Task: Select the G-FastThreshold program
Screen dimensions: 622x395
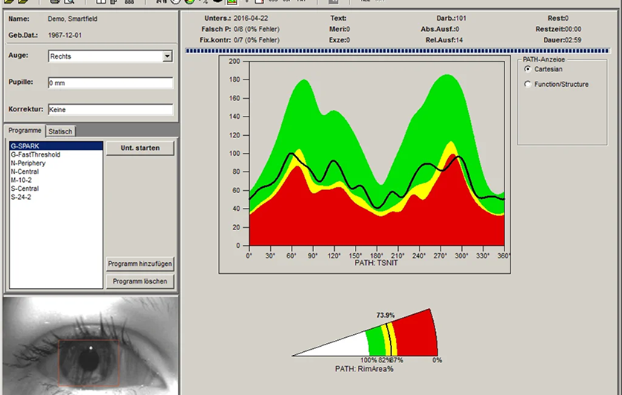Action: tap(56, 154)
